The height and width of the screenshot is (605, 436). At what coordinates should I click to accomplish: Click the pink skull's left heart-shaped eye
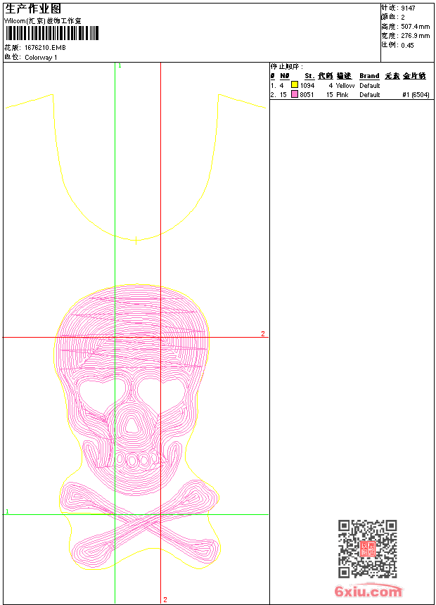pyautogui.click(x=94, y=391)
